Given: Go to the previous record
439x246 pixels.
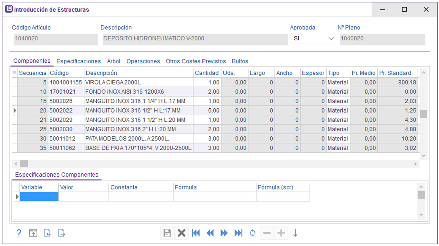Looking at the screenshot, I should point(210,233).
